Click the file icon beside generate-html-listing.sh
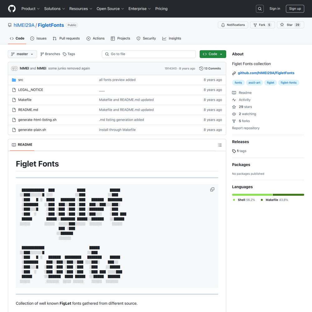This screenshot has height=312, width=312. (x=14, y=120)
